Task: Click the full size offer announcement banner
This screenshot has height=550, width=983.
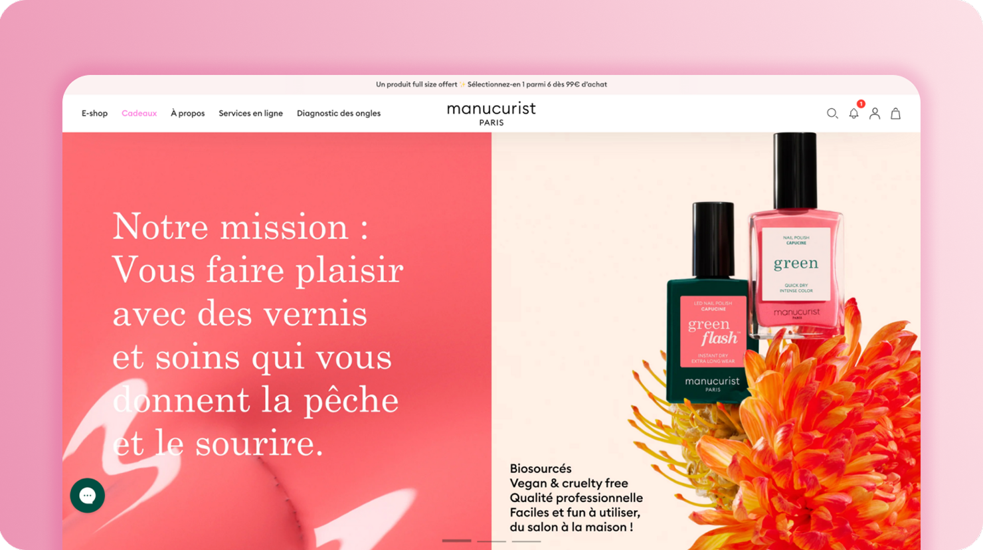Action: pyautogui.click(x=492, y=84)
